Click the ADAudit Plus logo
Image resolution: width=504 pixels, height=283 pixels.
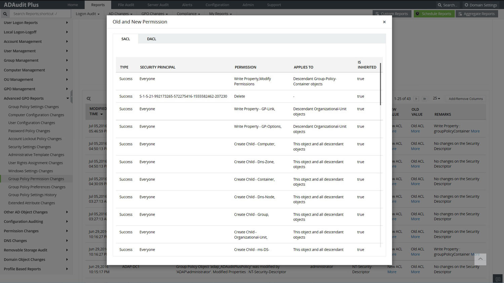coord(21,5)
